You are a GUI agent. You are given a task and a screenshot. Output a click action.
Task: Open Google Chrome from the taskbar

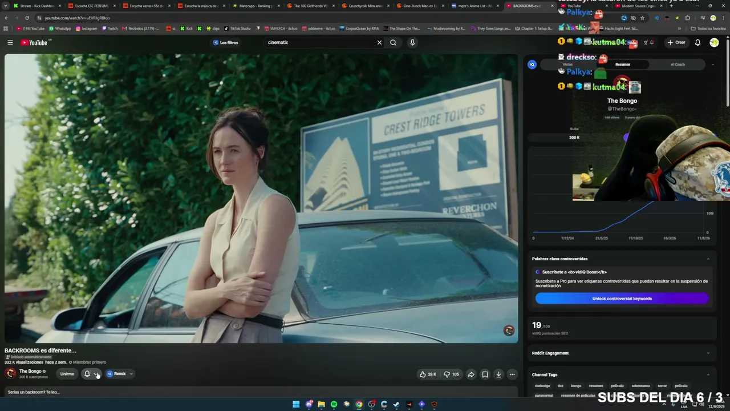point(359,404)
